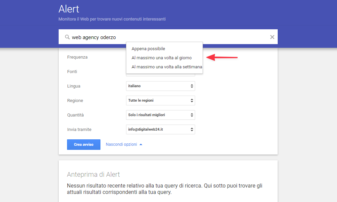
Task: Clear the query with the X icon
Action: 272,37
